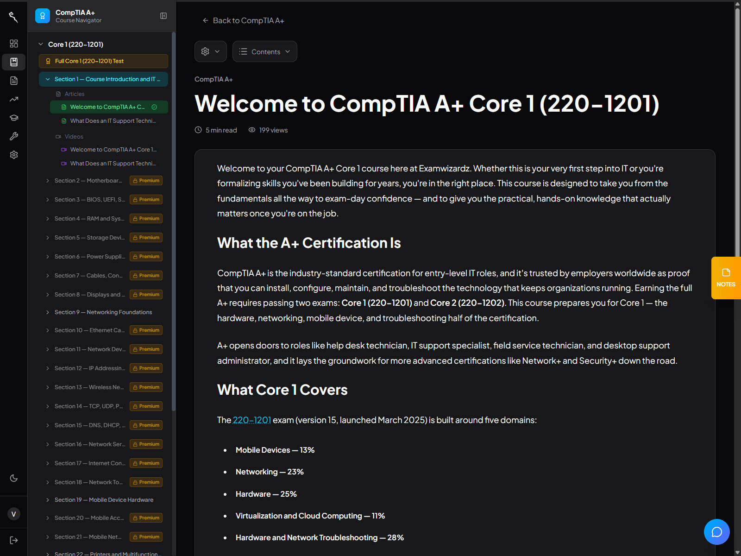Click the CompTIA A+ badge icon
The image size is (741, 556).
[x=43, y=16]
